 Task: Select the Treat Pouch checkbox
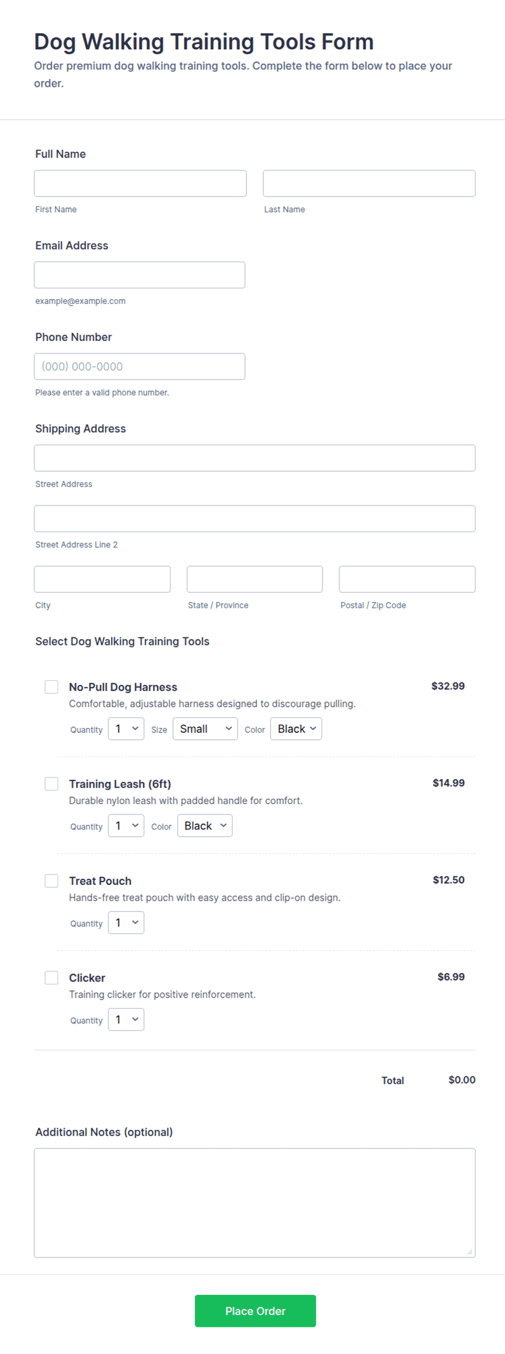click(x=52, y=881)
